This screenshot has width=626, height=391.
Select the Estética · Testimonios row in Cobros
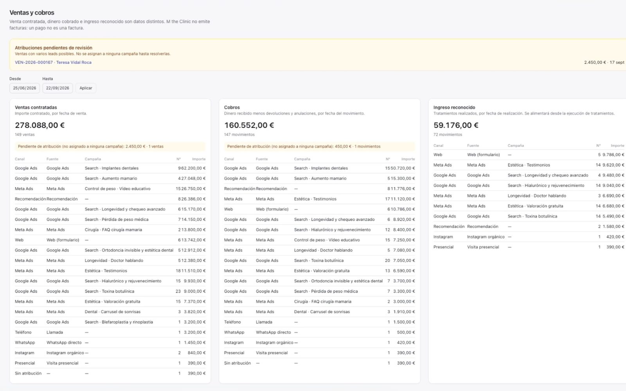click(319, 199)
